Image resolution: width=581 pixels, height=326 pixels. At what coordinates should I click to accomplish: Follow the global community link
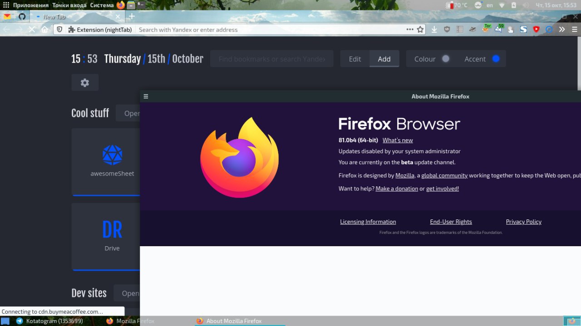tap(444, 175)
